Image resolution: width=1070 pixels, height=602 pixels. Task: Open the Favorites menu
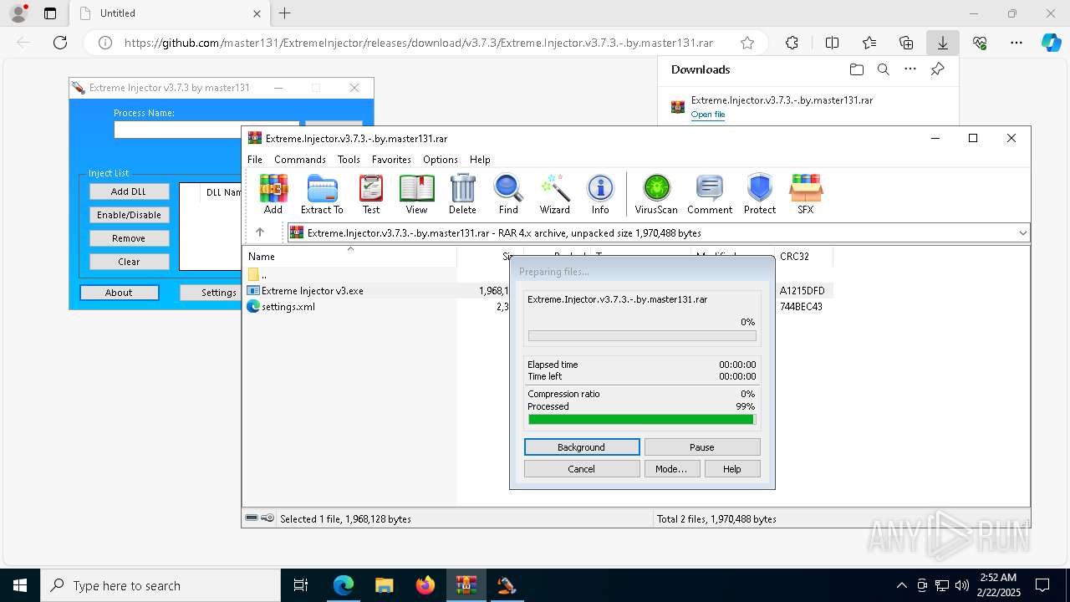(x=391, y=159)
